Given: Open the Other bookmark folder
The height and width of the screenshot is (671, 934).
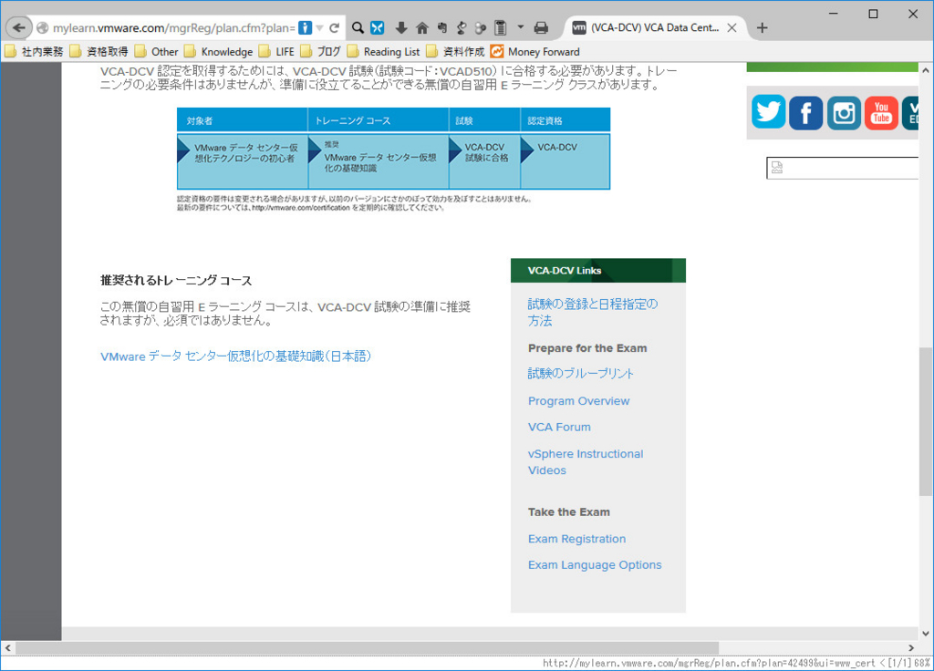Looking at the screenshot, I should pos(157,52).
